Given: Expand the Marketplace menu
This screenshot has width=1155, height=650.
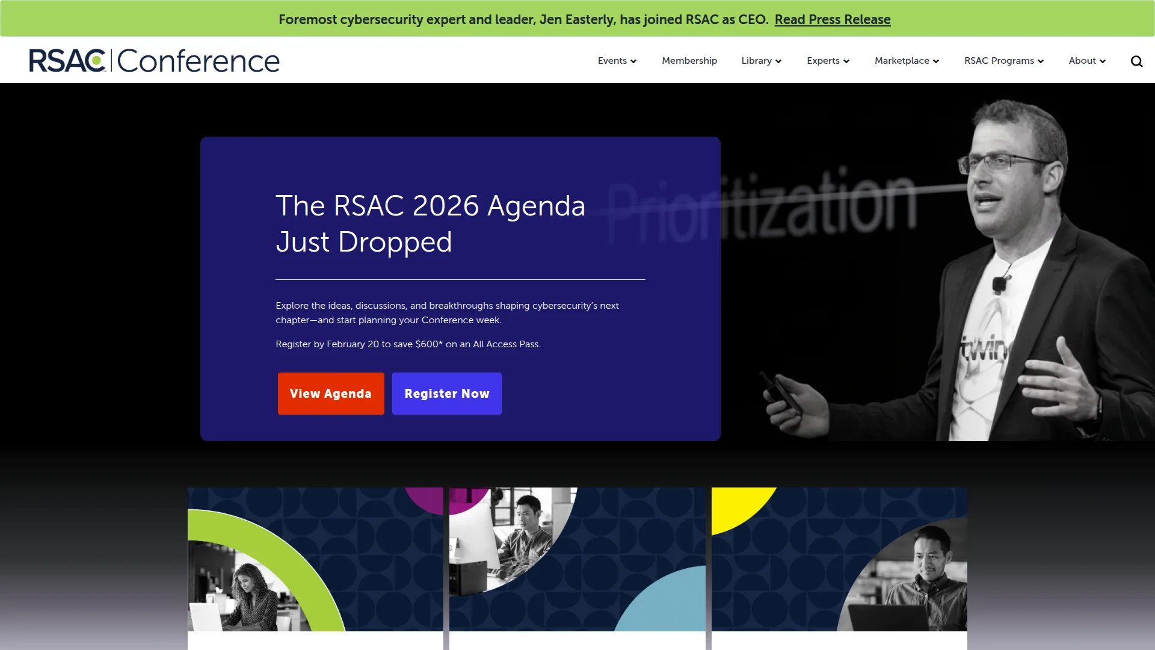Looking at the screenshot, I should click(x=907, y=61).
